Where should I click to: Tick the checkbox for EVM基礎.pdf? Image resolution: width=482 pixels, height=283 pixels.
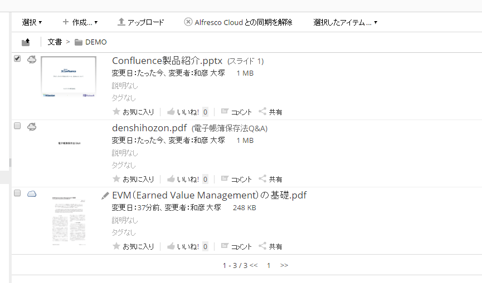[17, 193]
